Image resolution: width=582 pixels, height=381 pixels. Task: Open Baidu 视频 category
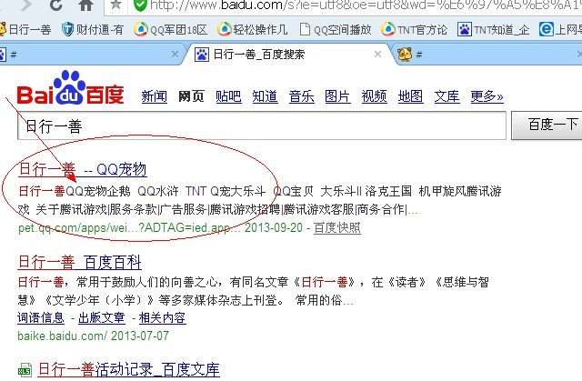point(374,96)
